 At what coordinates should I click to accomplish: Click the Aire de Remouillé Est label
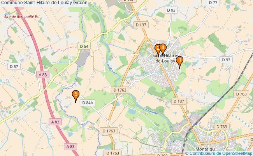coord(22,17)
